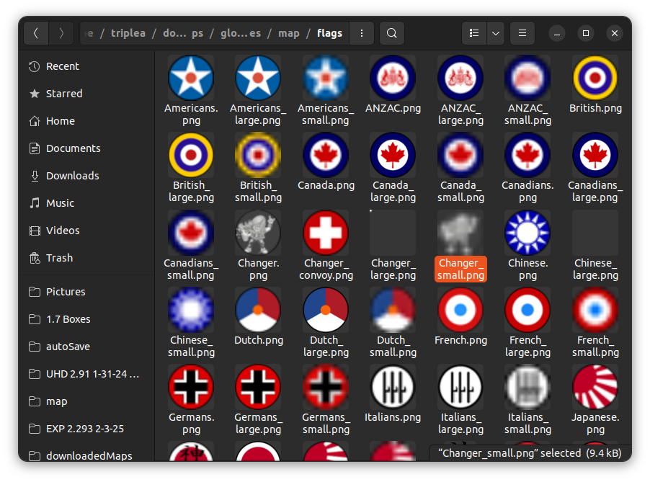Open Downloads in the sidebar
The width and height of the screenshot is (650, 482).
coord(86,176)
